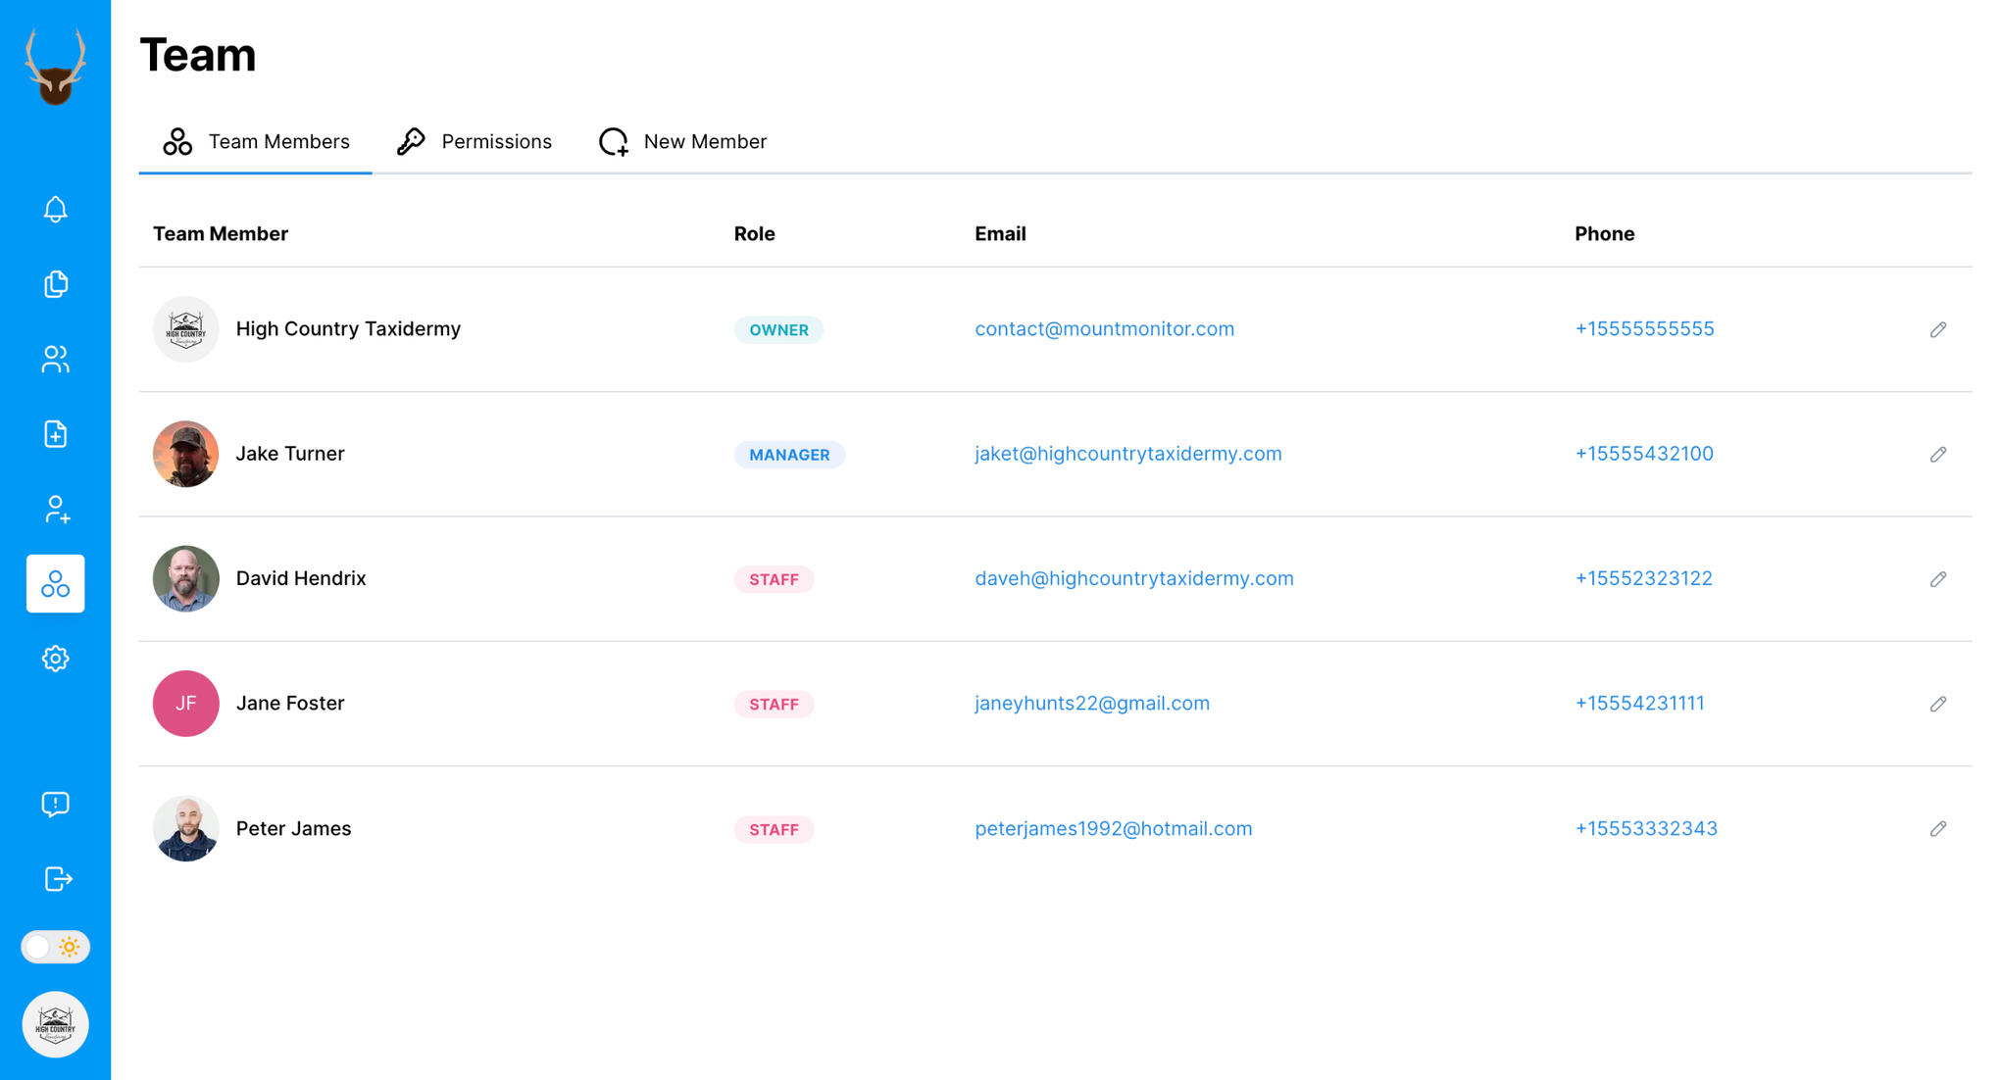Click edit icon for Jane Foster

[x=1937, y=704]
